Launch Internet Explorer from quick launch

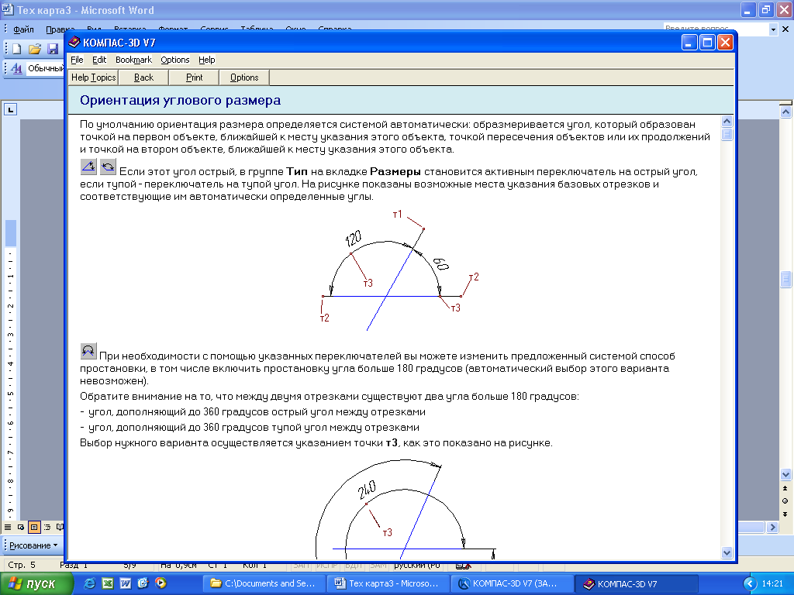point(90,583)
